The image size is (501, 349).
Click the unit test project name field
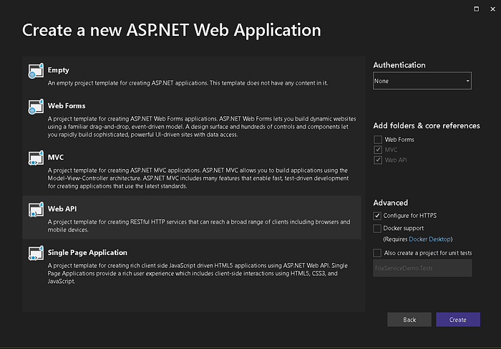(422, 268)
